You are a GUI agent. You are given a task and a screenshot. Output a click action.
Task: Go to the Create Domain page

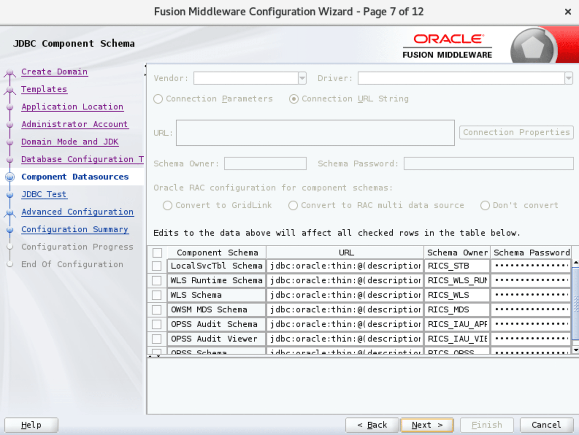pos(54,72)
